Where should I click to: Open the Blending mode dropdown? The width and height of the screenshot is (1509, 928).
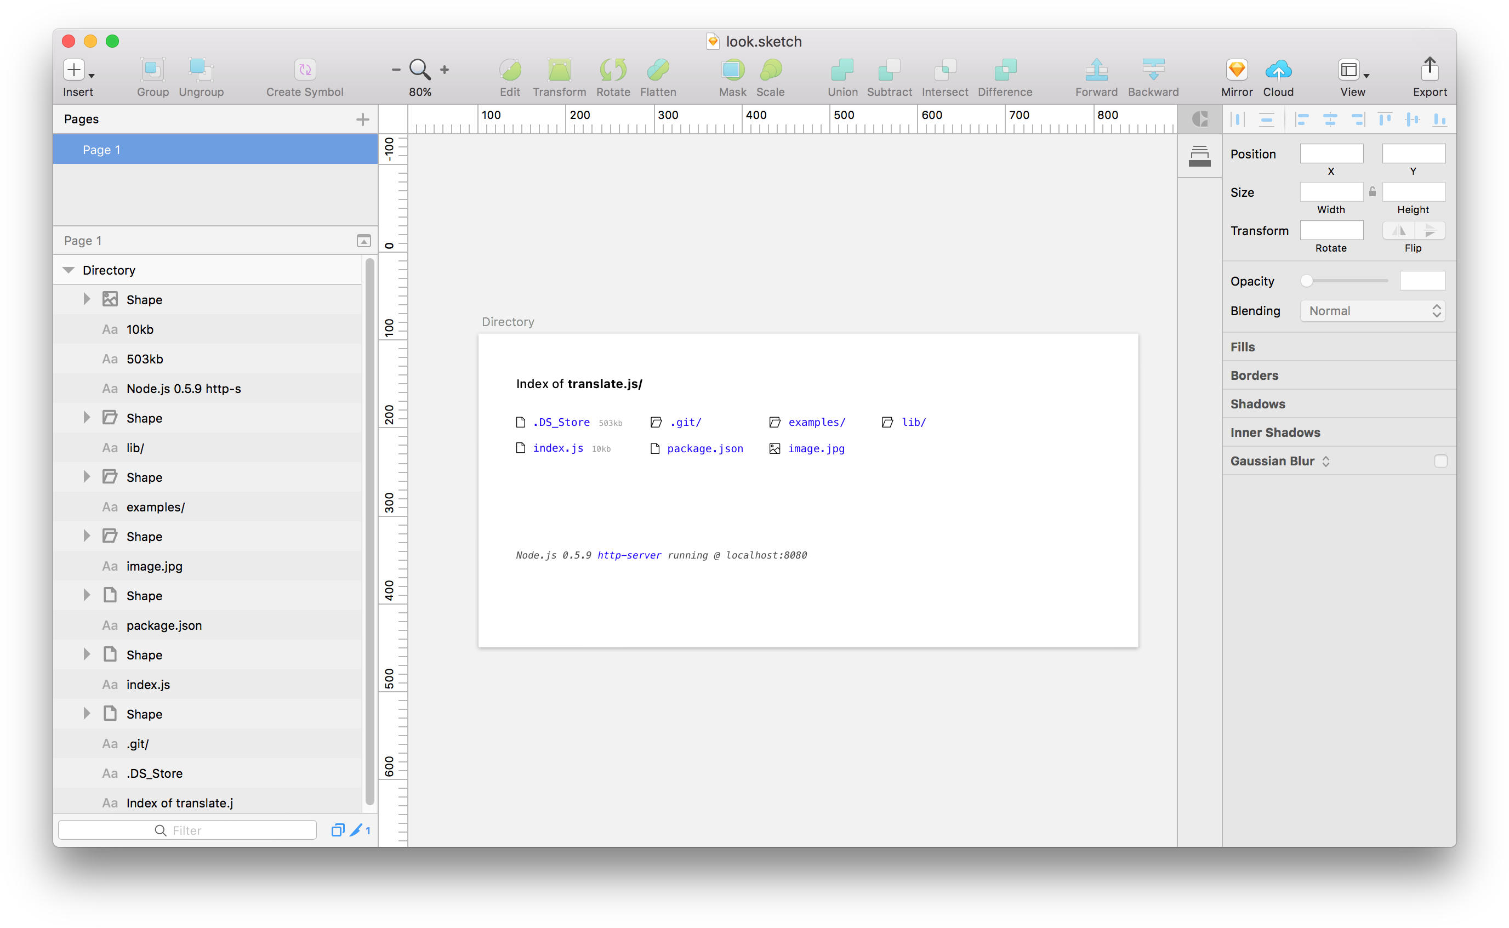click(1372, 311)
